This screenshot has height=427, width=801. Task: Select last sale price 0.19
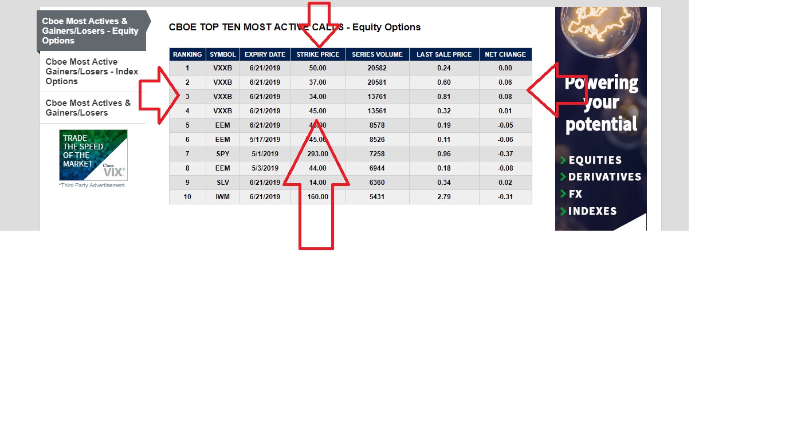(444, 125)
